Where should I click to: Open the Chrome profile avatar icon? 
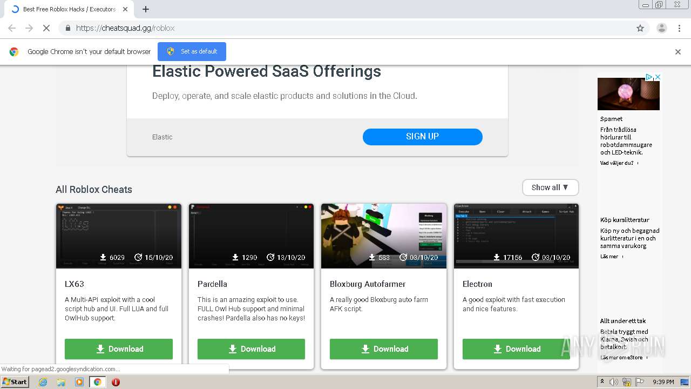coord(661,28)
